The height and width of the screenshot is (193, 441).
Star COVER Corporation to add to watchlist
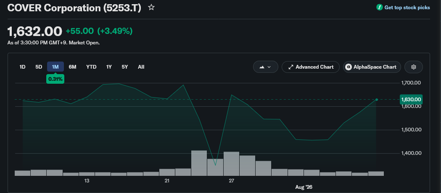[151, 7]
